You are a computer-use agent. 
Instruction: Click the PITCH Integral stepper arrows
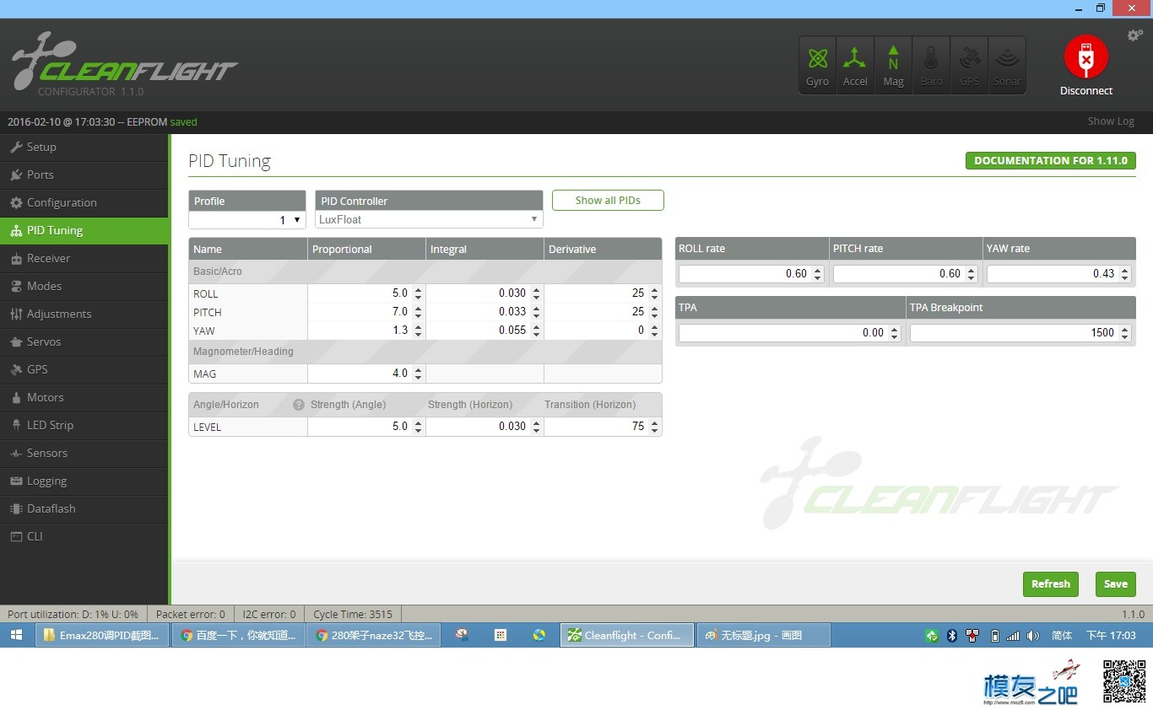(x=536, y=312)
